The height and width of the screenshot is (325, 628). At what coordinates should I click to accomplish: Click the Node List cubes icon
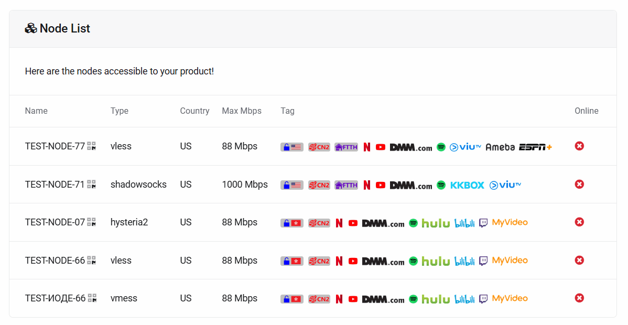(30, 28)
